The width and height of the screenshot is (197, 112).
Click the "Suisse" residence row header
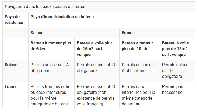(11, 65)
